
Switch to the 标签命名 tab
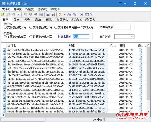click(x=76, y=20)
